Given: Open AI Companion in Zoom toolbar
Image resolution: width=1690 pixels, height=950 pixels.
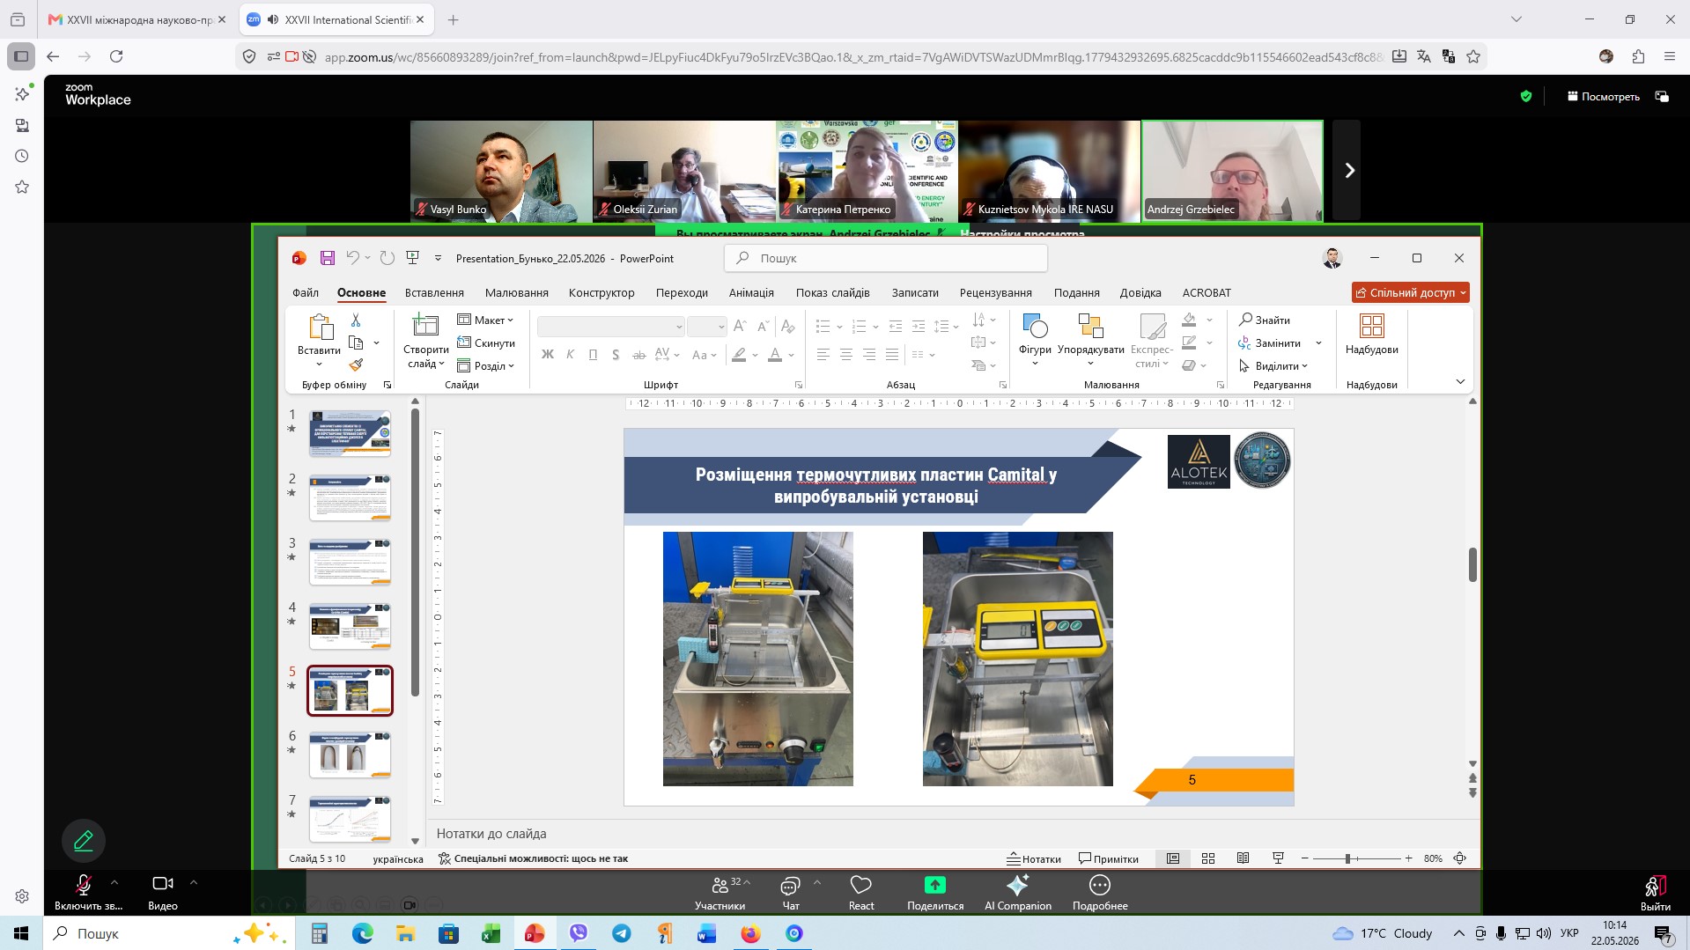Looking at the screenshot, I should tap(1017, 893).
